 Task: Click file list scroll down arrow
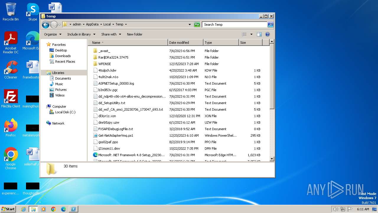272,159
